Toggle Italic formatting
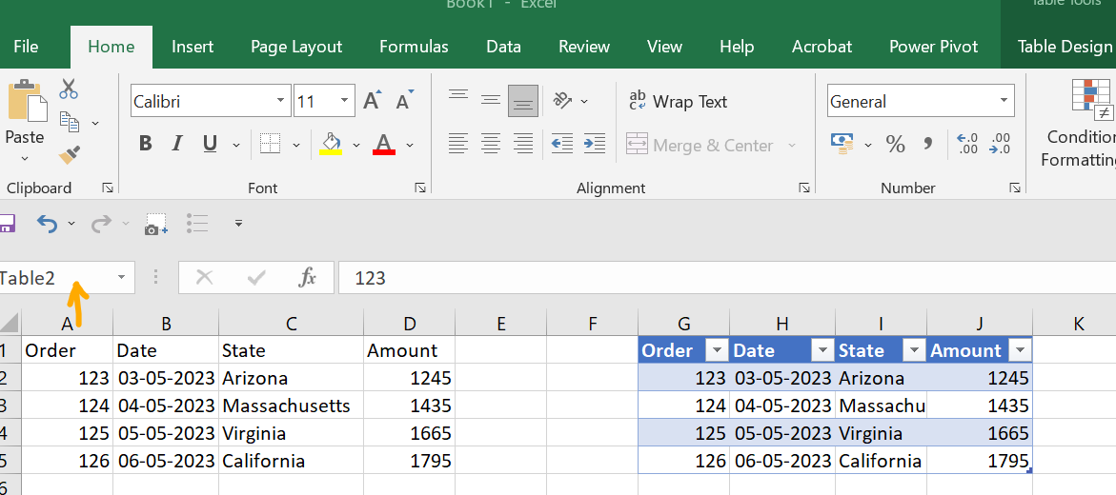 click(x=177, y=145)
